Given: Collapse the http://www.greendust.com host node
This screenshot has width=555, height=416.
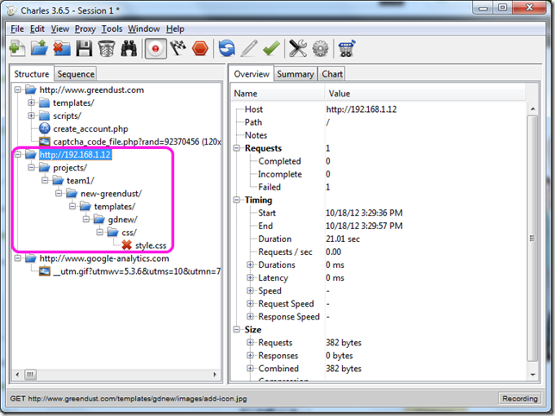Looking at the screenshot, I should point(18,90).
